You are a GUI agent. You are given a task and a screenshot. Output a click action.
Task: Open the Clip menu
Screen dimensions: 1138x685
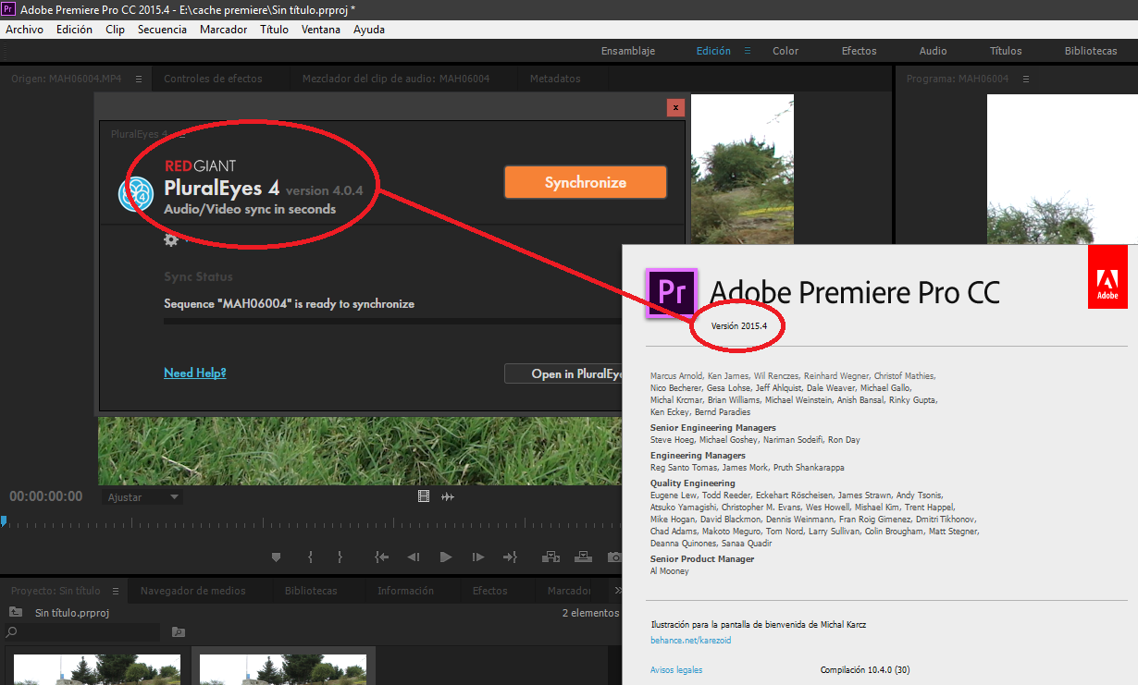115,30
